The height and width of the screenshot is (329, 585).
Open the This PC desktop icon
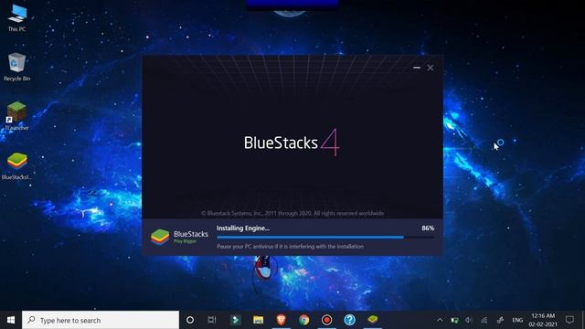point(16,18)
